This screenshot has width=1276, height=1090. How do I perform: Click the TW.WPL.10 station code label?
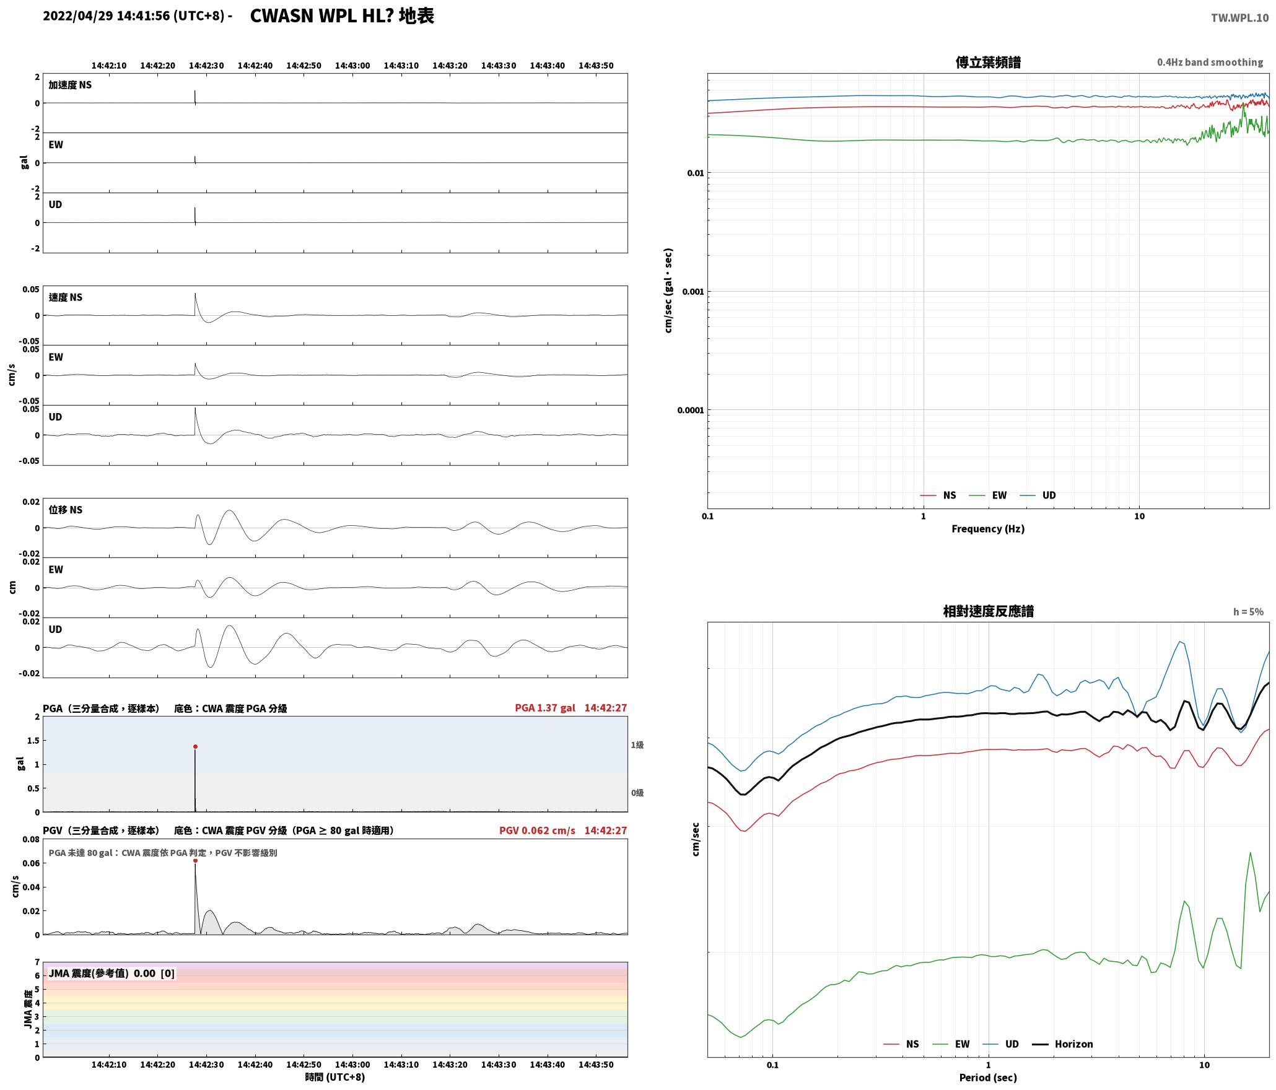click(x=1239, y=18)
